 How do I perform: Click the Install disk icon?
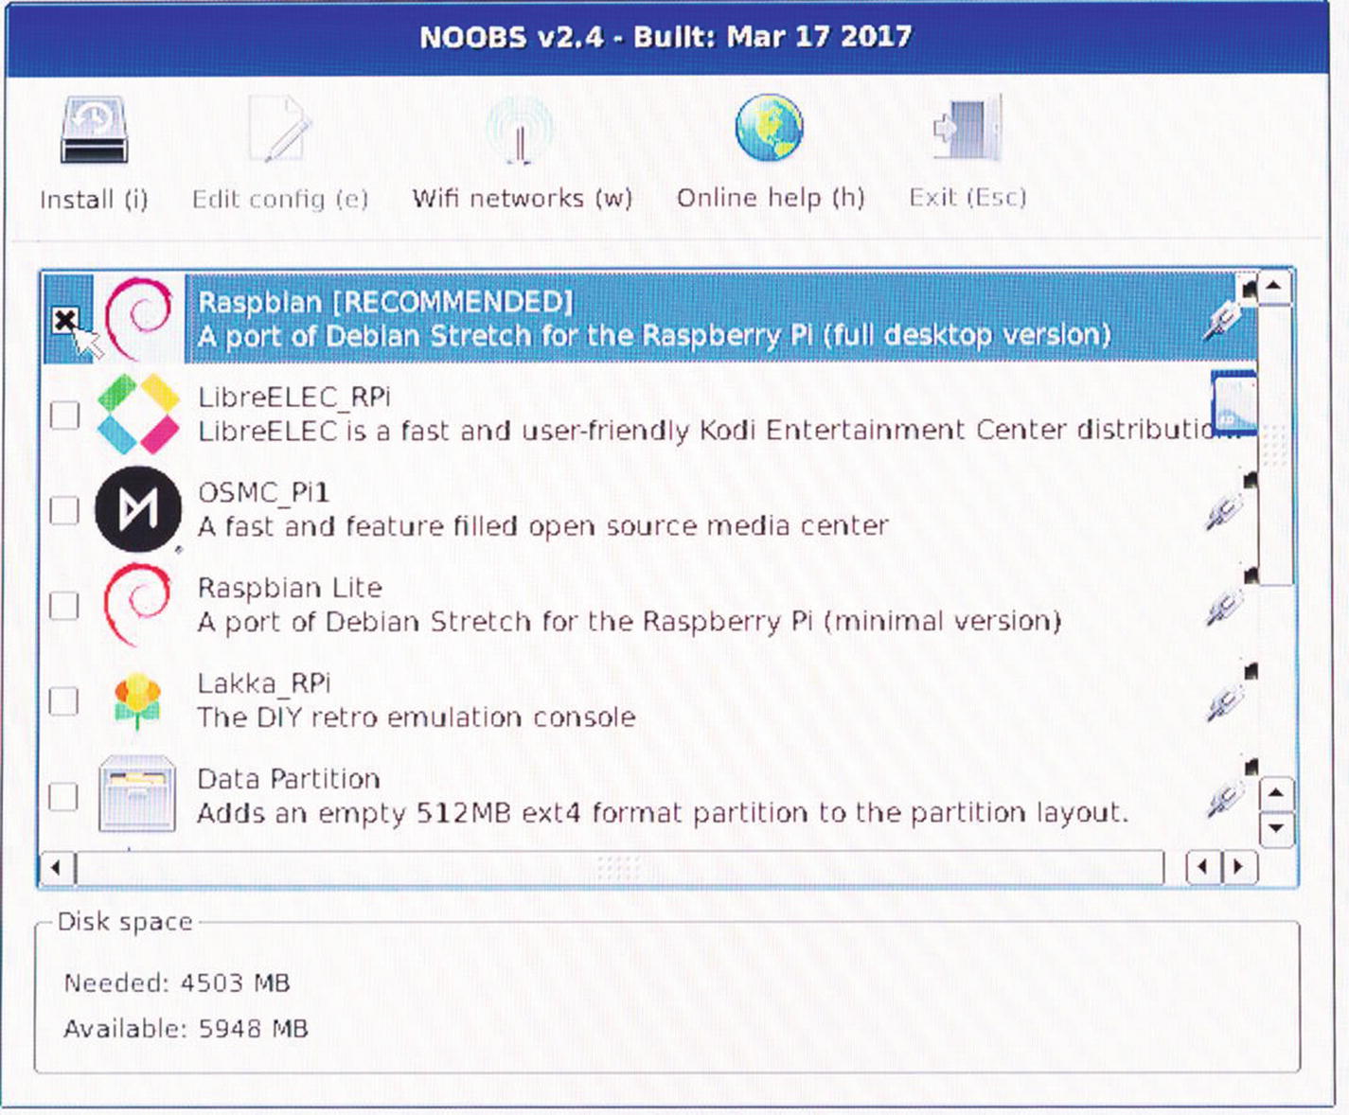point(94,130)
